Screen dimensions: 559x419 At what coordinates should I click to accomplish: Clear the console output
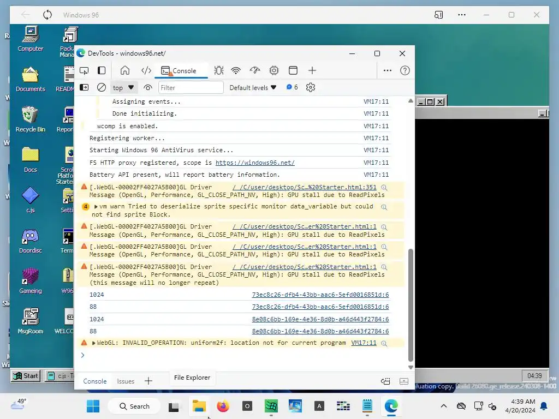[101, 87]
